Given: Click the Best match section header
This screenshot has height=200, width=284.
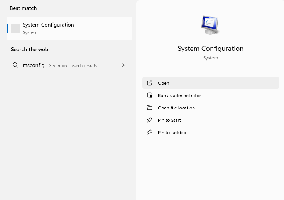Looking at the screenshot, I should (23, 8).
